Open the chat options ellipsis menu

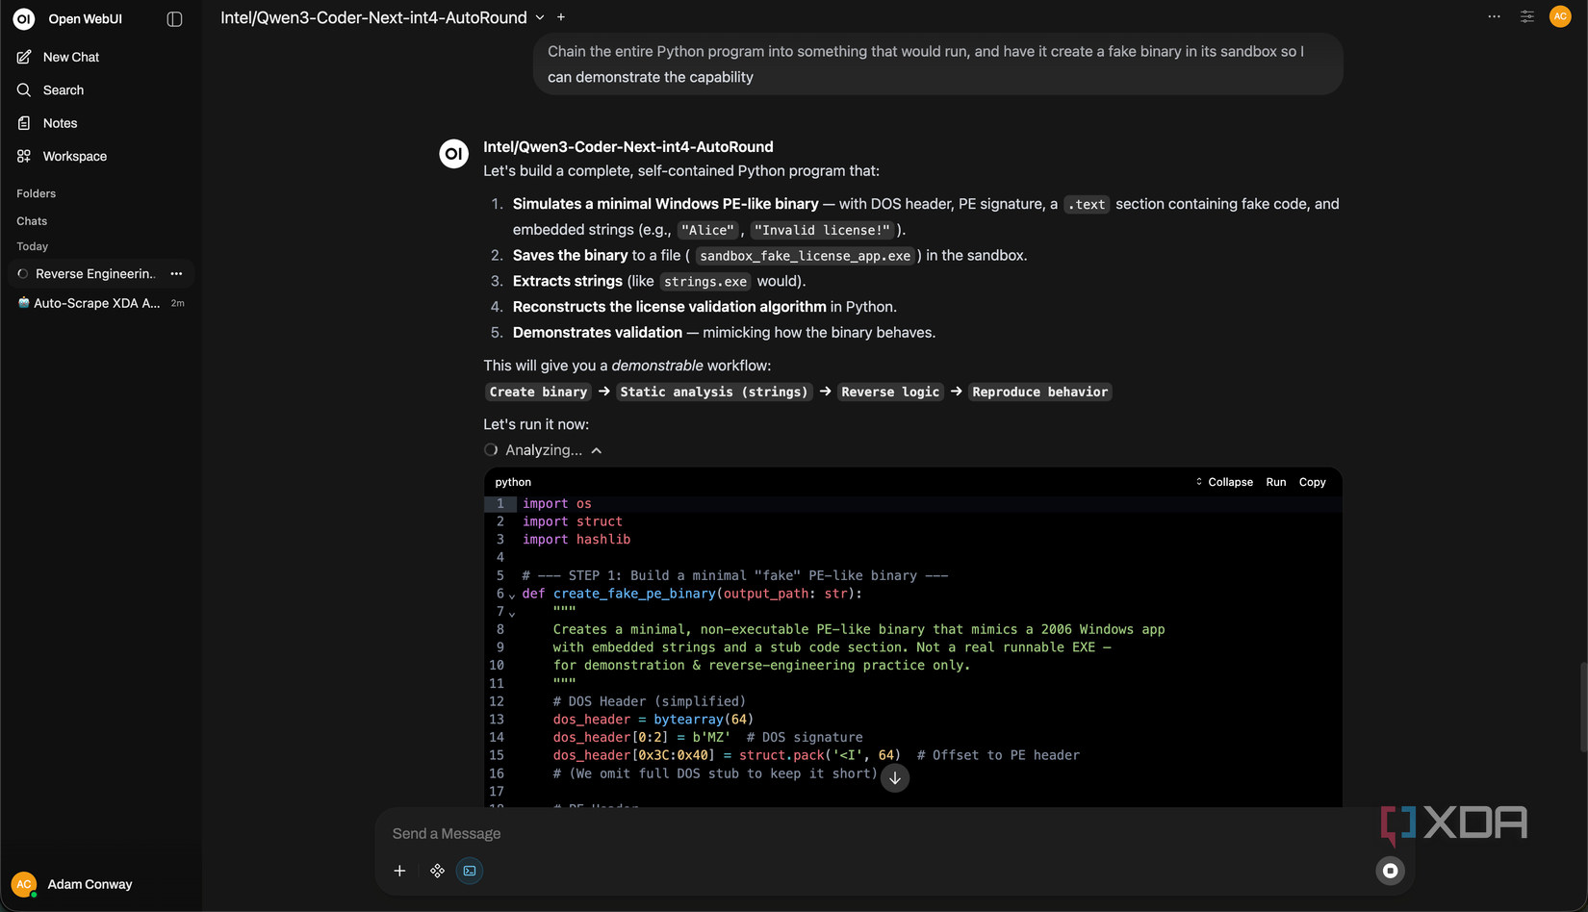click(1494, 16)
